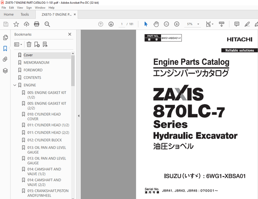Add a comment sticky note
258x199 pixels.
(x=237, y=24)
